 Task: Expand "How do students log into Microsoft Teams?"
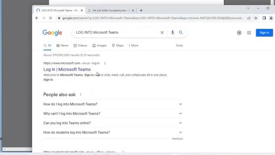tap(113, 133)
